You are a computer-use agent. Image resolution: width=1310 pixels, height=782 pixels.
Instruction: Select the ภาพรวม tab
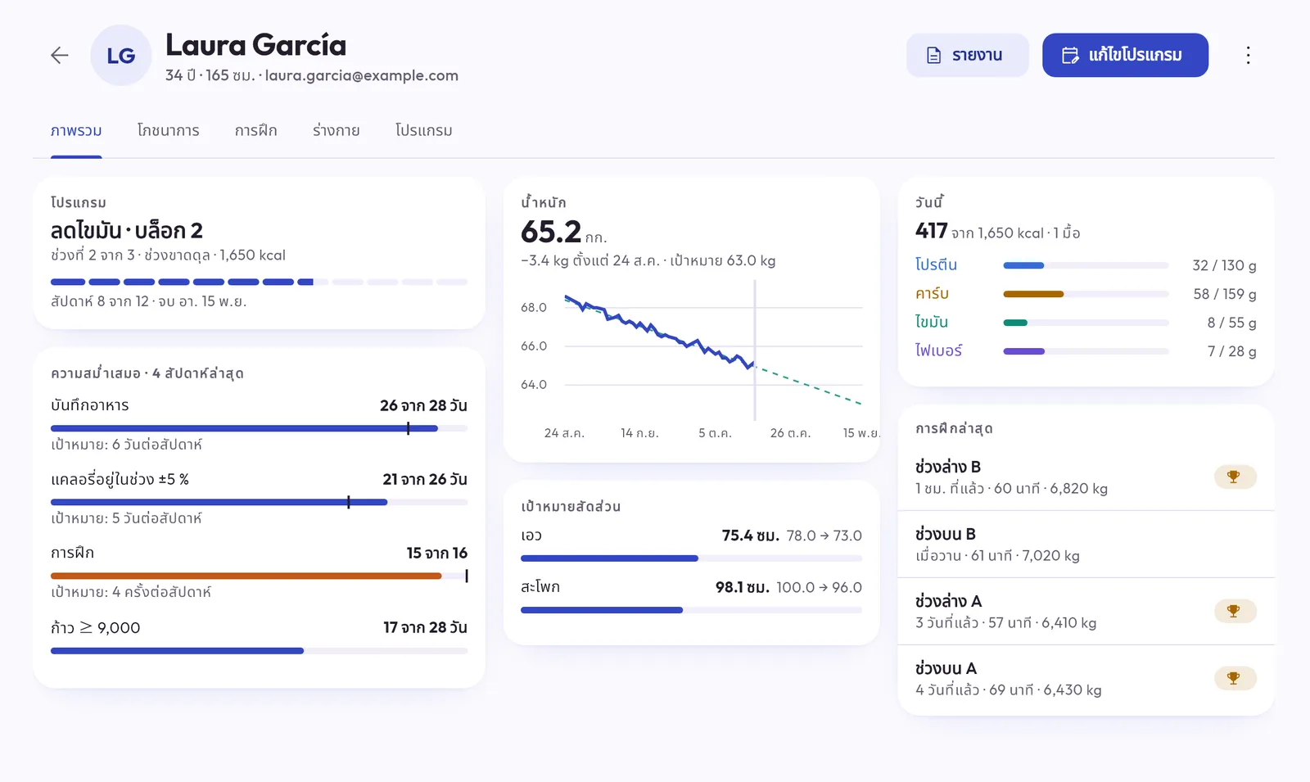coord(76,131)
